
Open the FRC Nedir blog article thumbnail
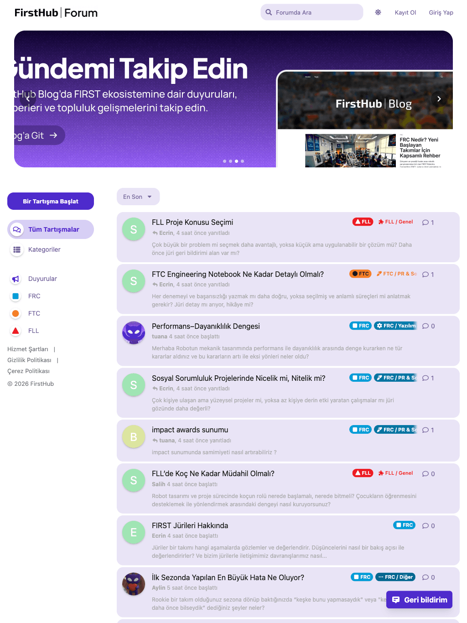(350, 151)
